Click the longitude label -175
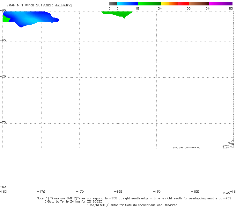 41,191
